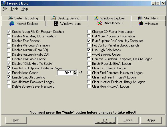Check Disable Windows Animation
167x127 pixels.
[9, 45]
